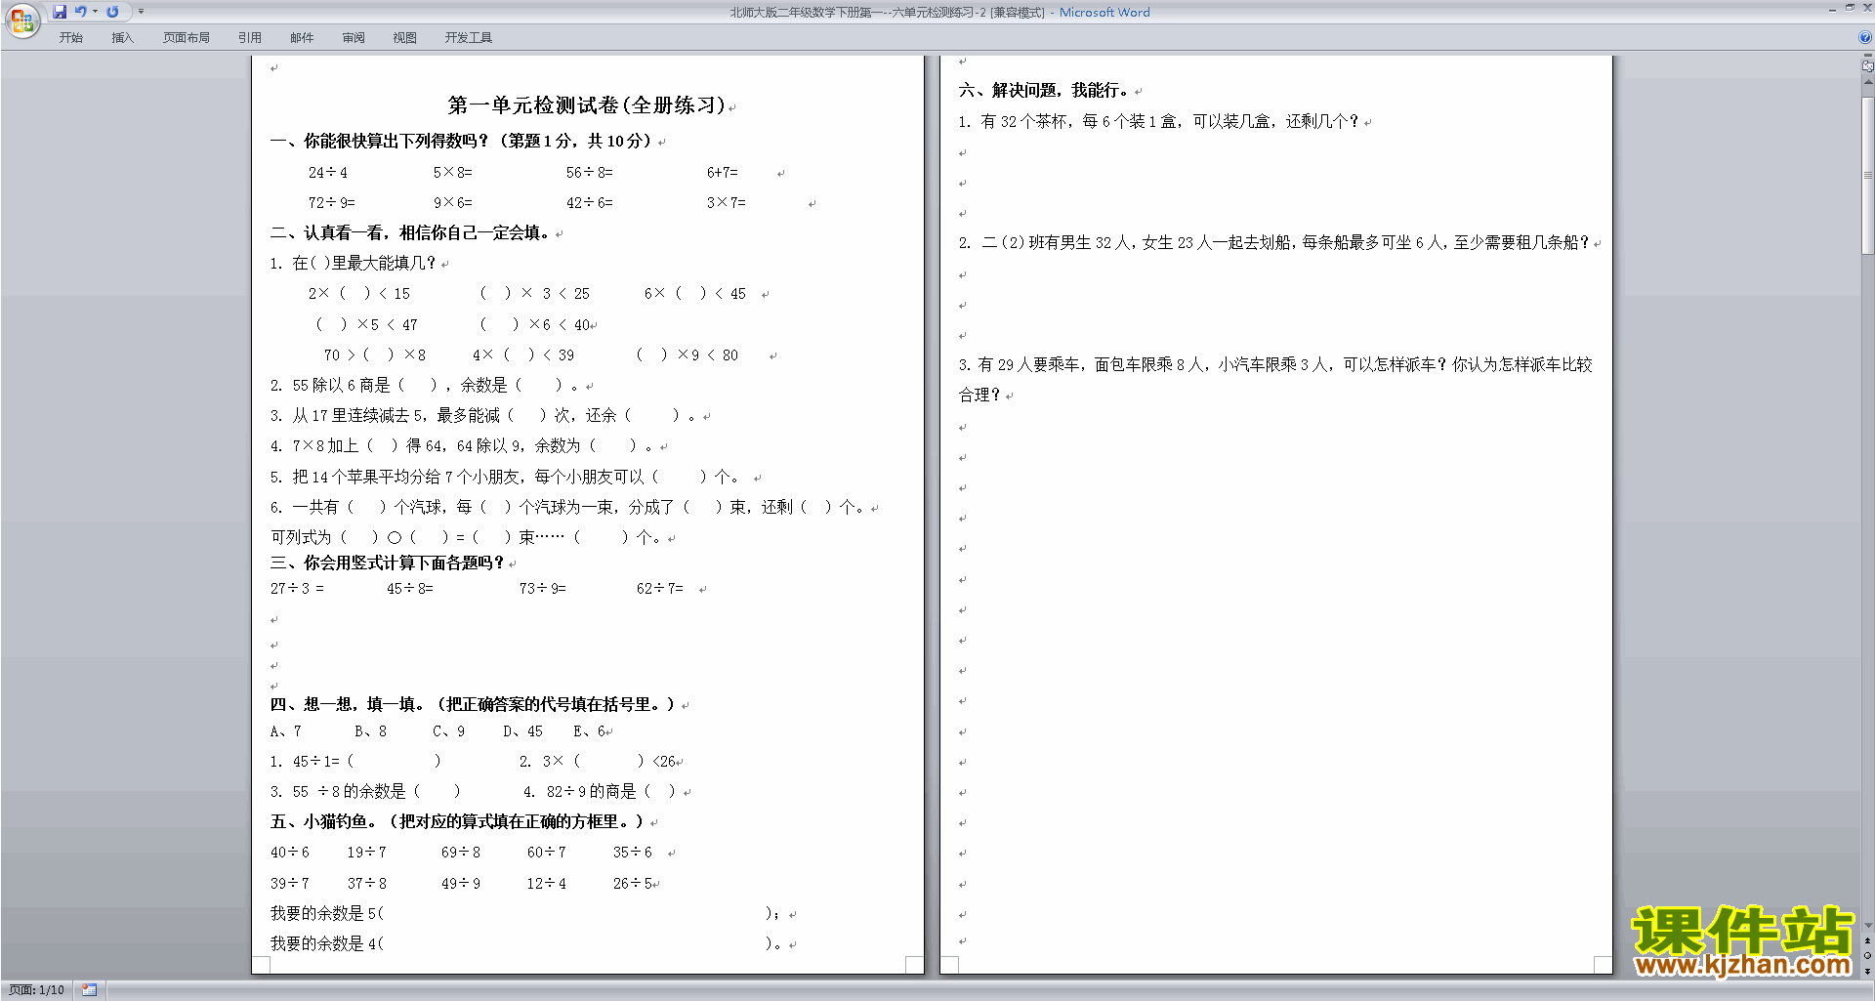Click the option D、45
This screenshot has height=1001, width=1875.
[x=522, y=731]
